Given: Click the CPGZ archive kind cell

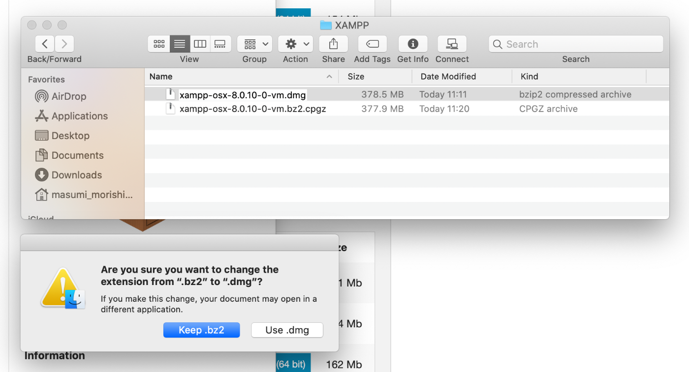Looking at the screenshot, I should tap(548, 109).
